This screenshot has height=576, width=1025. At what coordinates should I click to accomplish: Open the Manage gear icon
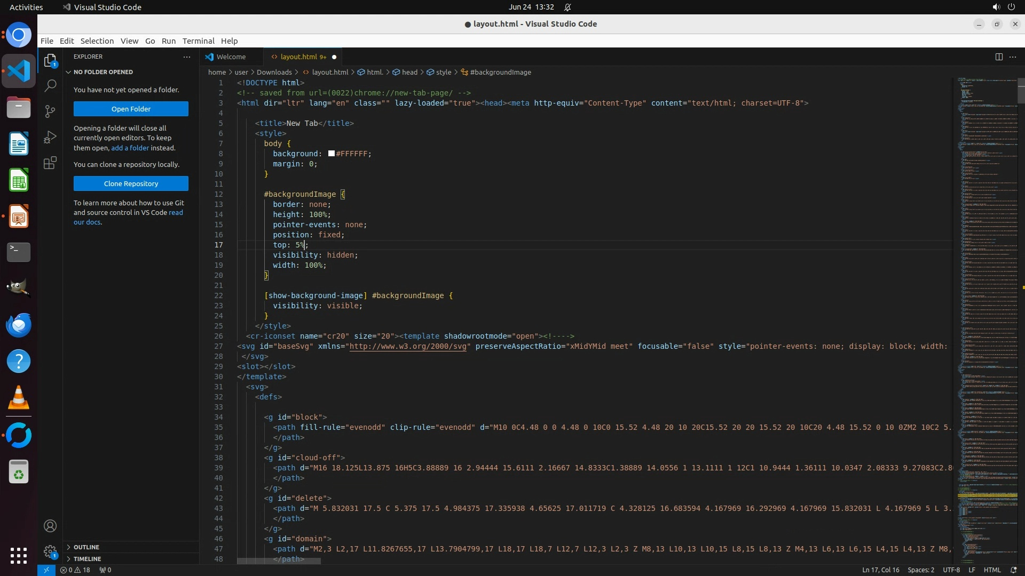50,551
